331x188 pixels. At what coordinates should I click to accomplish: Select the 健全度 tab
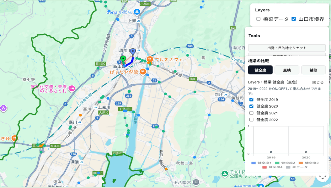[x=260, y=70]
